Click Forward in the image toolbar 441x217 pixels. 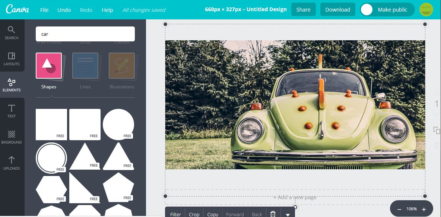pos(235,214)
